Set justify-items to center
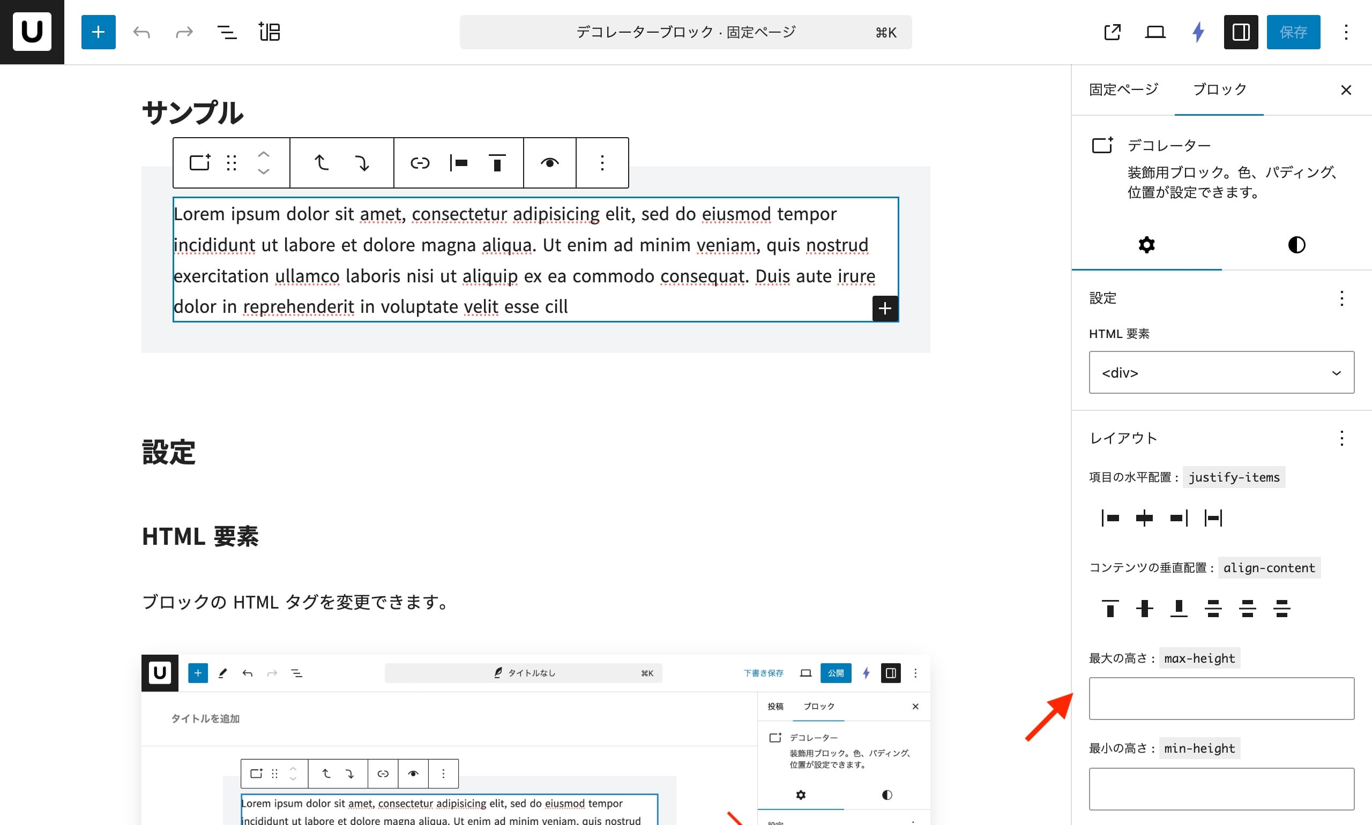Image resolution: width=1372 pixels, height=825 pixels. pyautogui.click(x=1145, y=518)
